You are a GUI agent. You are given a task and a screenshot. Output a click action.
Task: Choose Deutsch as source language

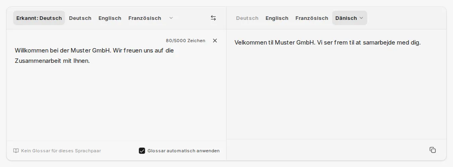pos(80,18)
